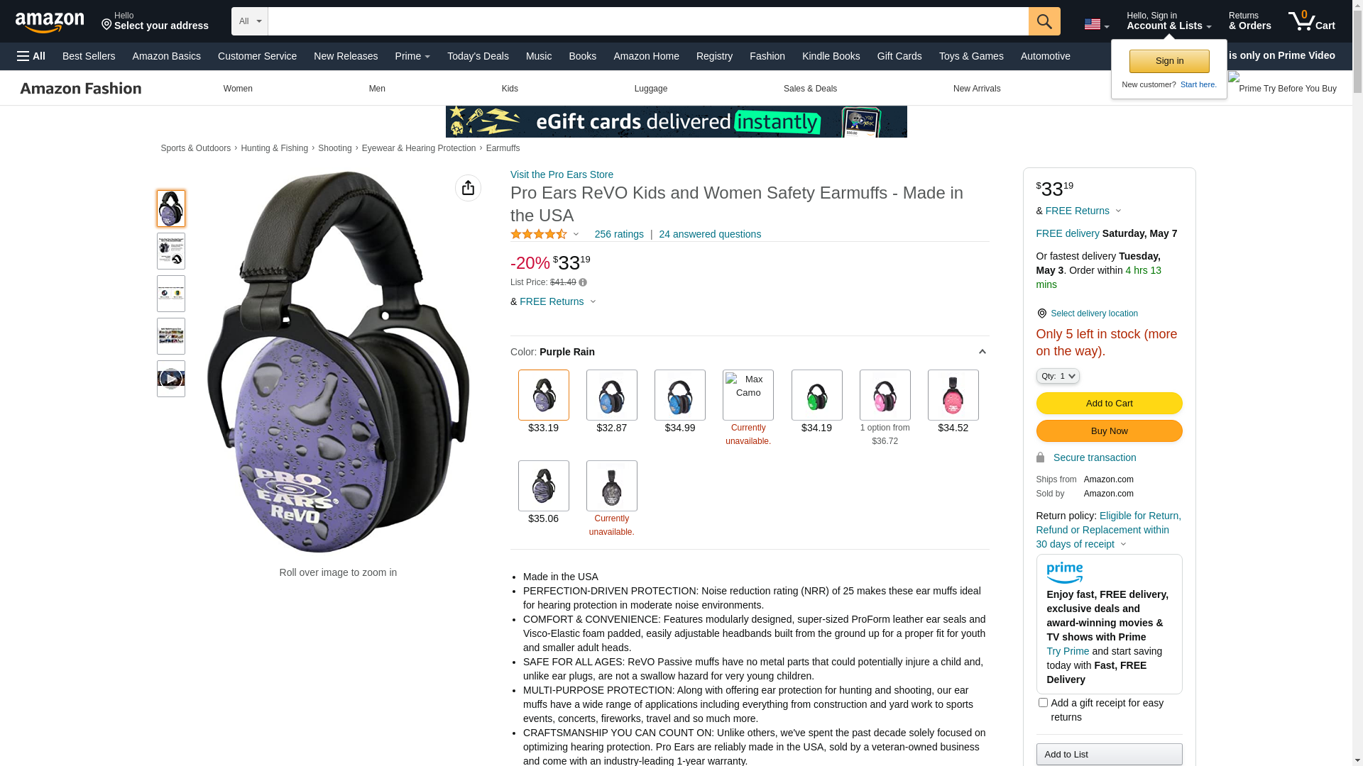The image size is (1363, 766).
Task: Open the All hamburger menu
Action: [31, 56]
